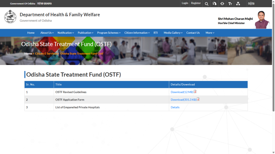Click Government Of Odisha top-left link
The image size is (275, 154).
coord(23,4)
